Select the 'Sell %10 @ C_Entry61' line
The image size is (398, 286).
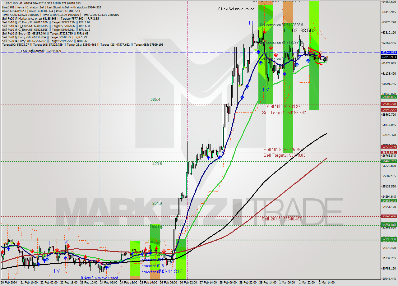click(46, 26)
